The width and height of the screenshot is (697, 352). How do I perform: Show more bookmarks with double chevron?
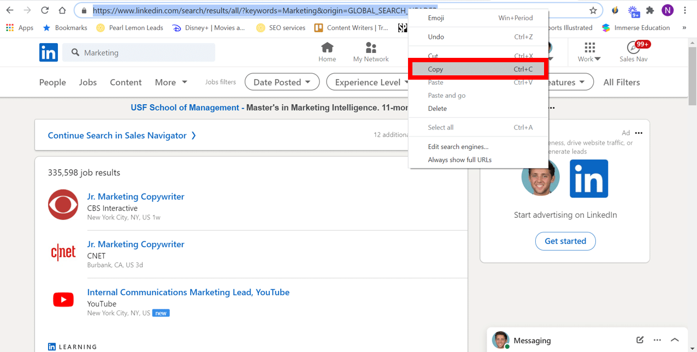tap(684, 28)
